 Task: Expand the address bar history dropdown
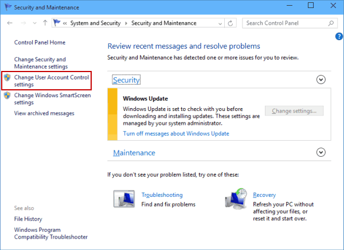click(220, 23)
